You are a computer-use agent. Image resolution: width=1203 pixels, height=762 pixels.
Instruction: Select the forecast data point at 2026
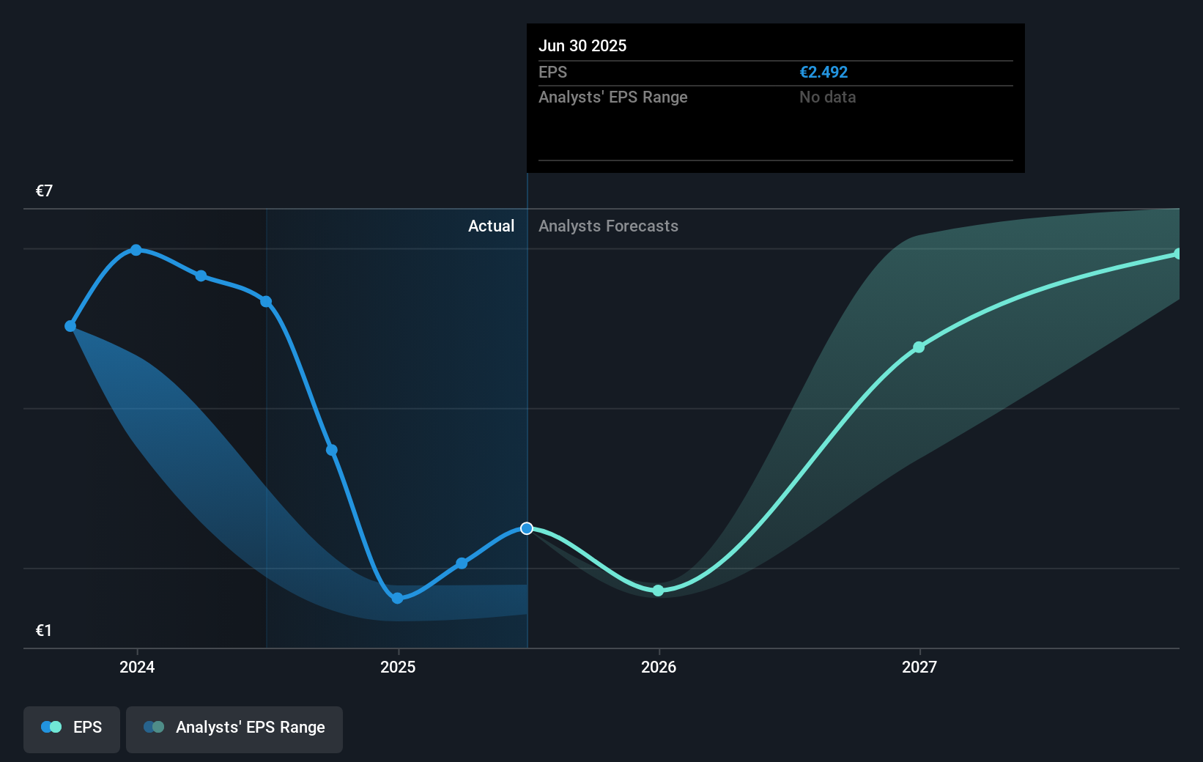tap(658, 591)
